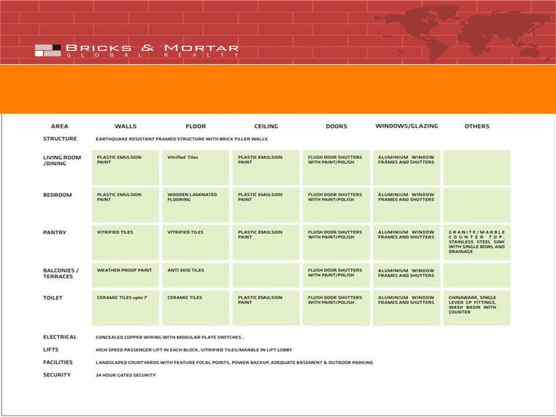
Task: Select Living Room ceiling 'Plastic Emulsion Paint' cell
Action: 266,168
